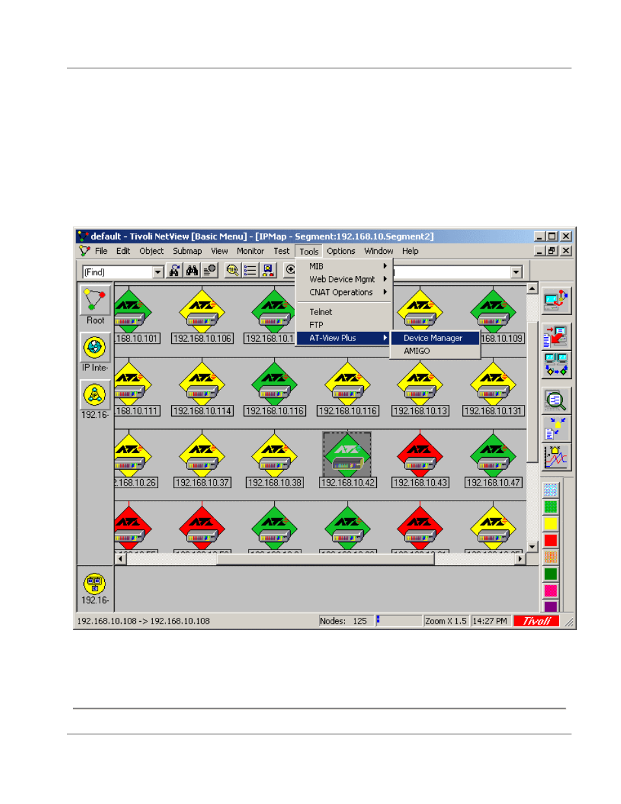This screenshot has width=621, height=804.
Task: Choose AMIGO from submenu
Action: (435, 351)
